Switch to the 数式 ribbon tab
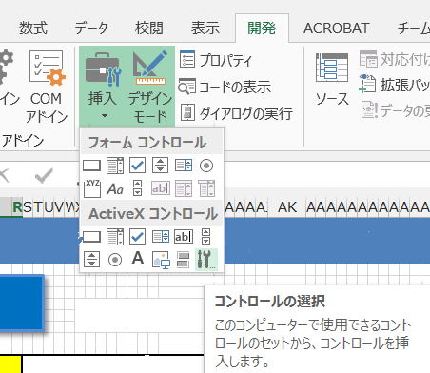 33,28
